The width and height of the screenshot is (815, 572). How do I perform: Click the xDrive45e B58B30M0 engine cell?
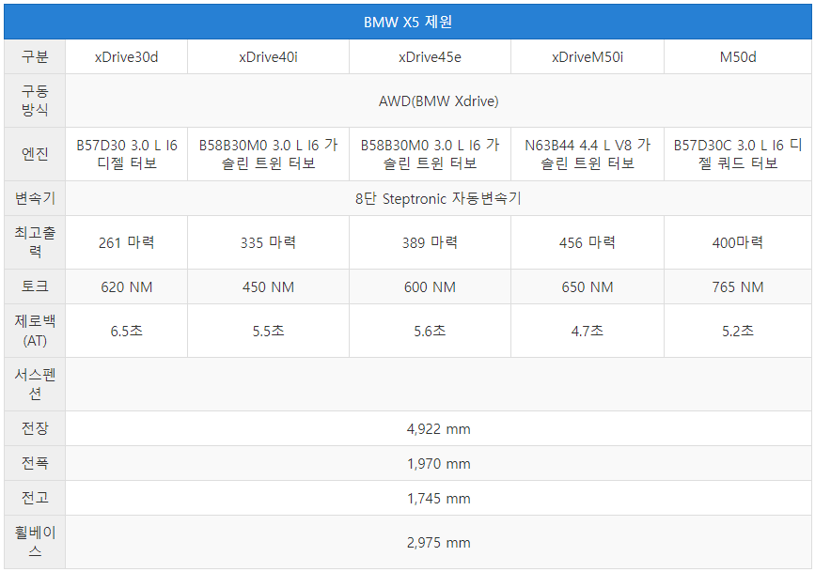tap(430, 154)
